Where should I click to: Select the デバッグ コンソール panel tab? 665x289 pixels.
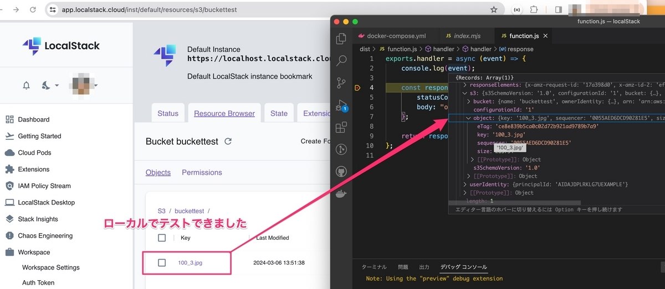tap(463, 267)
